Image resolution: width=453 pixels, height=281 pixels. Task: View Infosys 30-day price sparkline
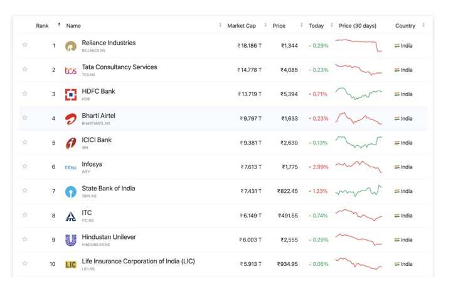(x=358, y=167)
